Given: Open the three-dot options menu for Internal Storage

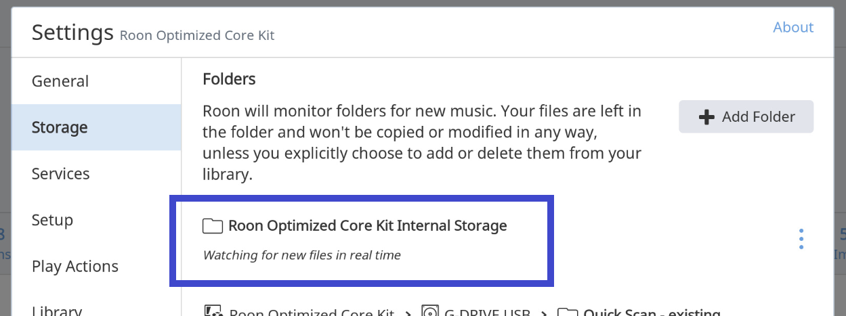Looking at the screenshot, I should [801, 239].
